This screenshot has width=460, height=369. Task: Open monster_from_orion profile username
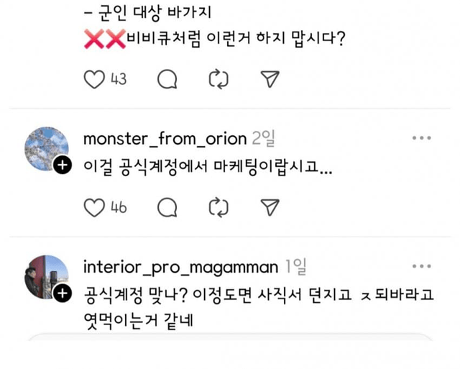(165, 138)
